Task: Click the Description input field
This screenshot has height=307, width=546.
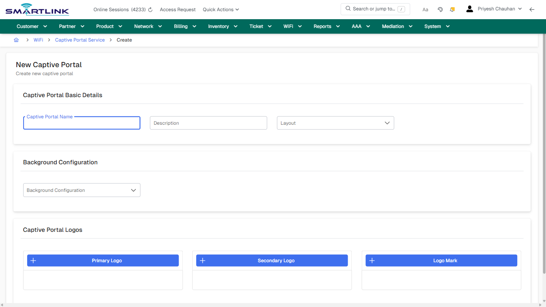Action: 208,123
